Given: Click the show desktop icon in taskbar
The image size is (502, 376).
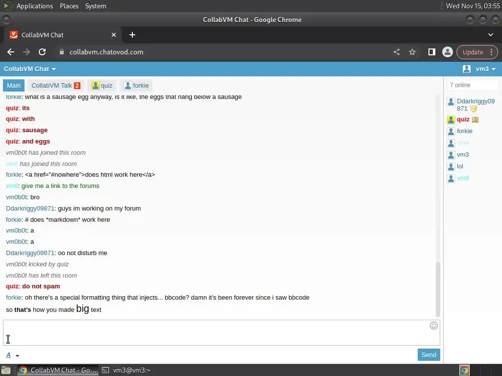Looking at the screenshot, I should pyautogui.click(x=5, y=370).
